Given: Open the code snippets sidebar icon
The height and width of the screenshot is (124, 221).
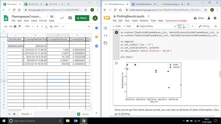Looking at the screenshot, I should coord(105,35).
